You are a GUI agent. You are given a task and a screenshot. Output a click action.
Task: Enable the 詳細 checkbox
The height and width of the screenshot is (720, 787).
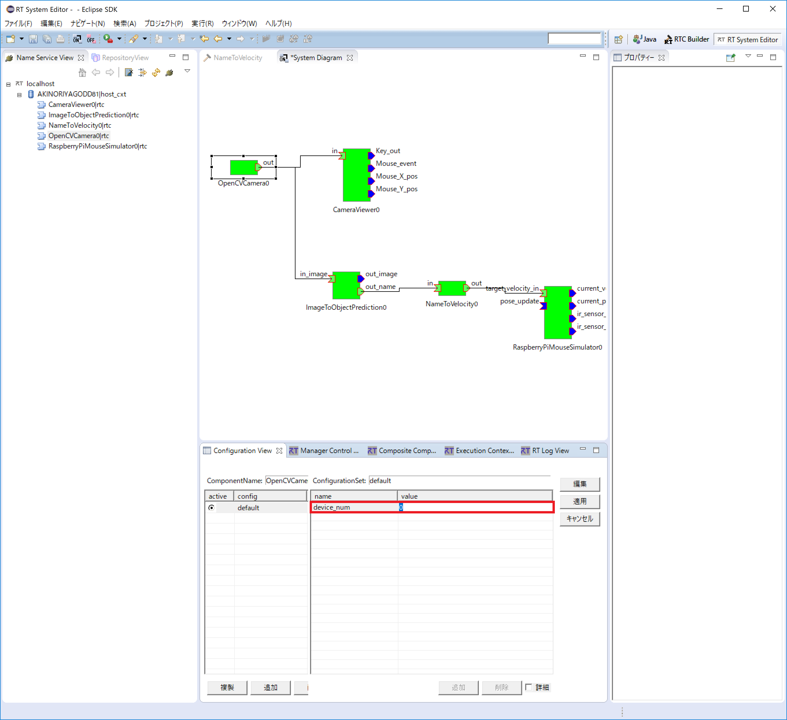[x=529, y=687]
